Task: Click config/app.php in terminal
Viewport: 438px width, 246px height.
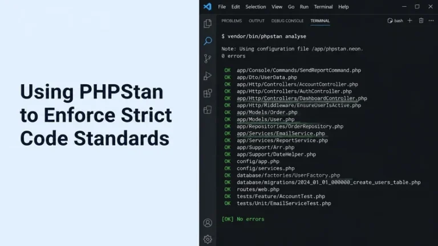Action: (258, 161)
